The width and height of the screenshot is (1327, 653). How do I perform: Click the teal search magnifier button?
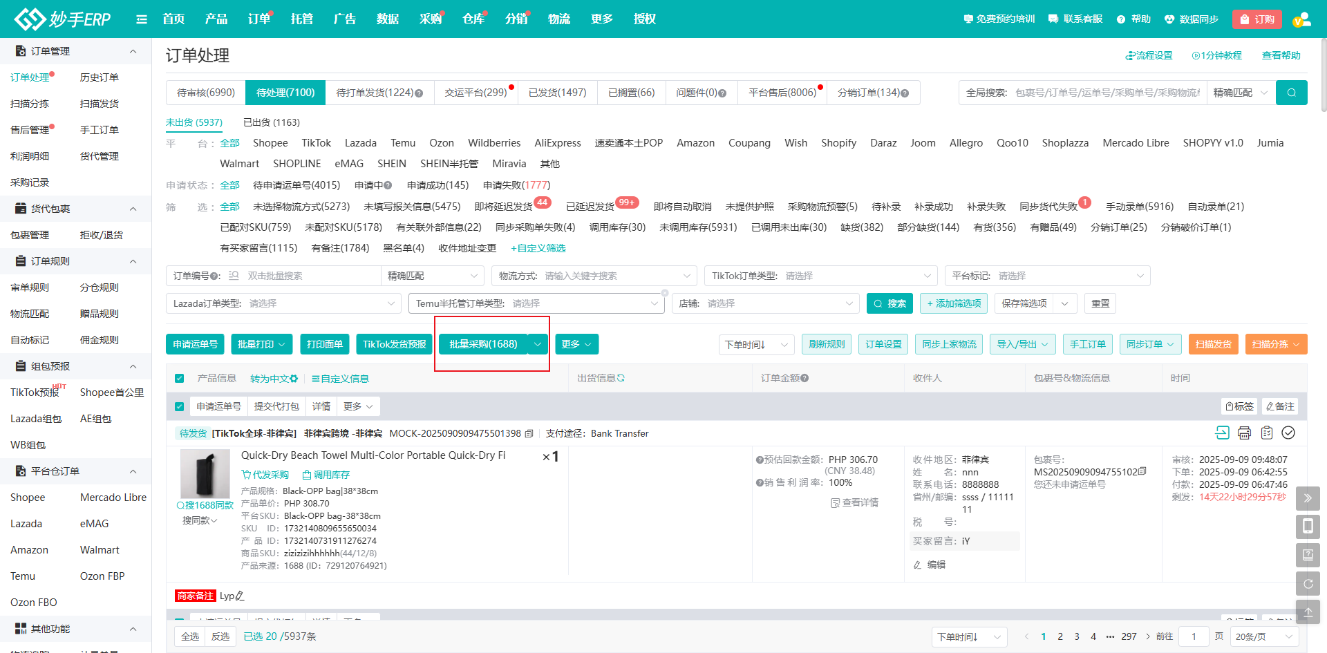(1291, 93)
